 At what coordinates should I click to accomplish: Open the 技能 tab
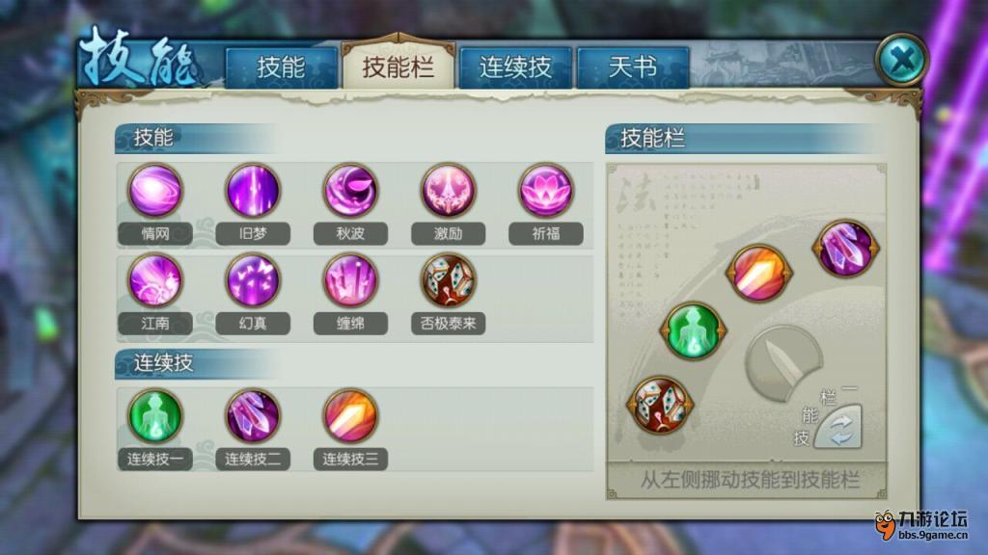pos(281,66)
